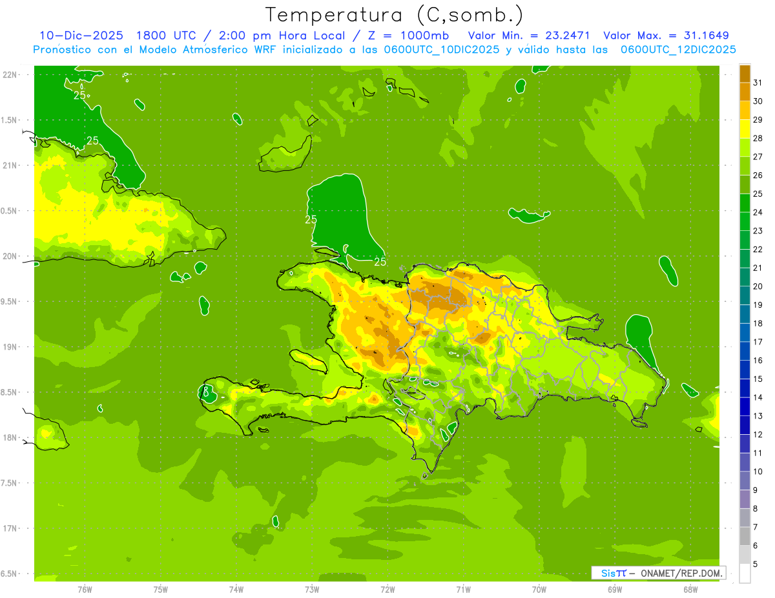Viewport: 775px width, 598px height.
Task: Click 'Valor Min. = 23.2471' text
Action: click(x=530, y=35)
